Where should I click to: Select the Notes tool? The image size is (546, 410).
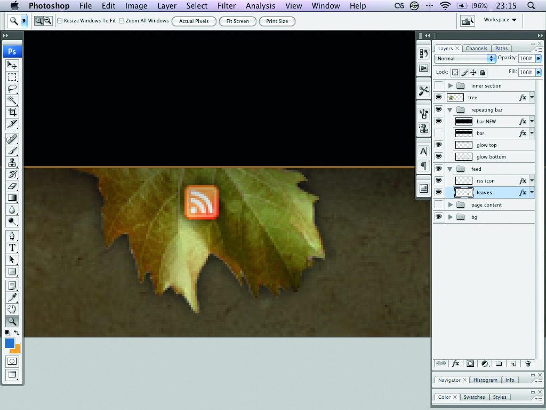[x=12, y=286]
